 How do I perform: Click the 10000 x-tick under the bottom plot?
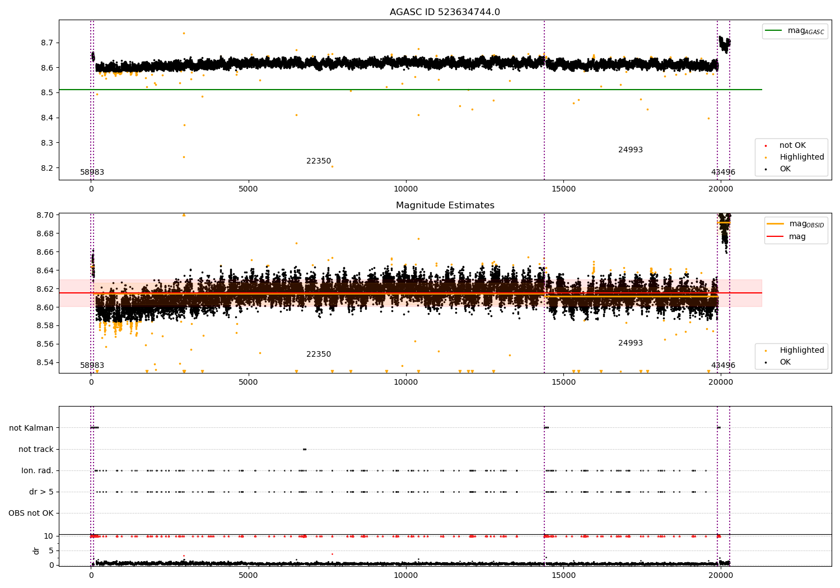click(406, 575)
